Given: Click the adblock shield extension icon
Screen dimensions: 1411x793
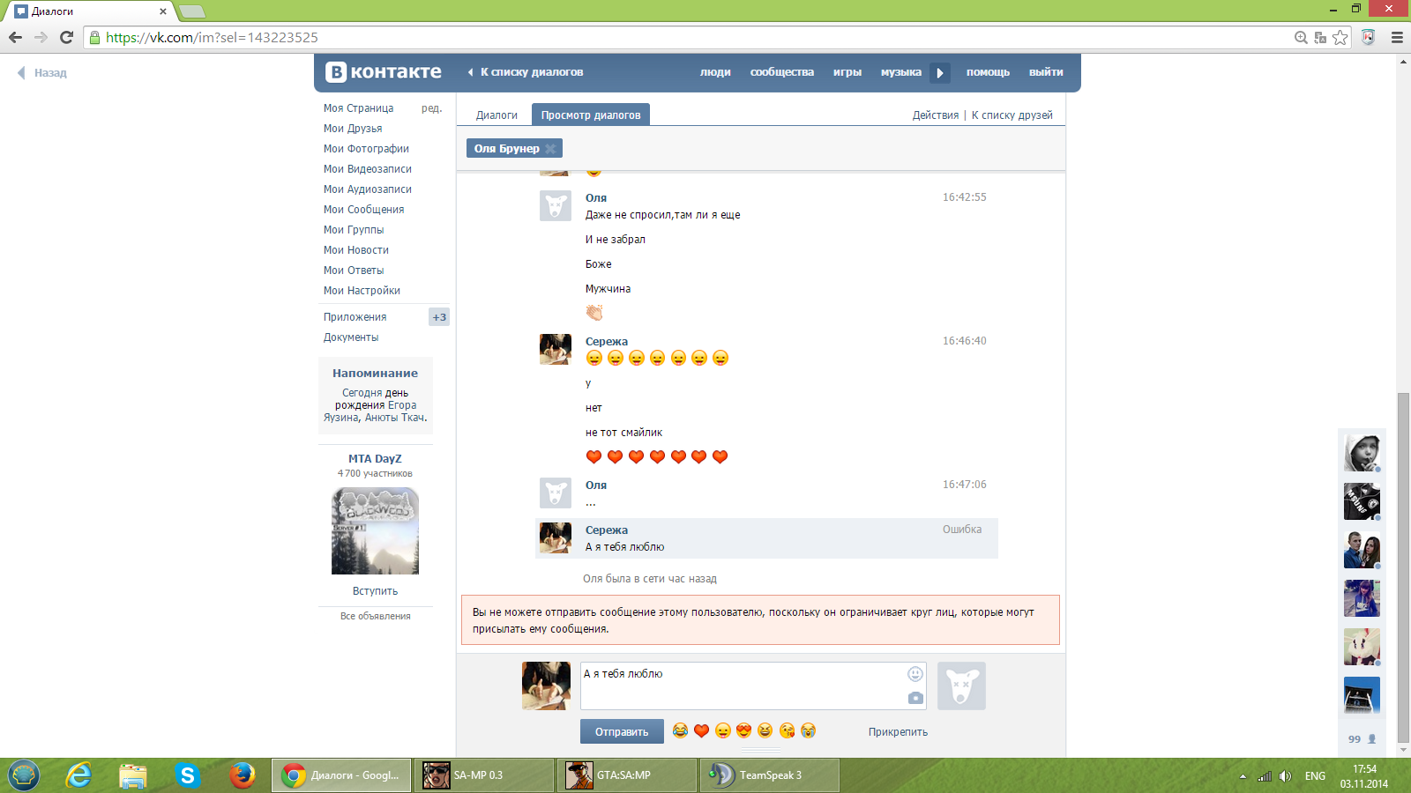Looking at the screenshot, I should 1368,37.
